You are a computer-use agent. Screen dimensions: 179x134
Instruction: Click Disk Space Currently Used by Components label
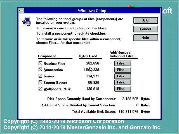82,99
